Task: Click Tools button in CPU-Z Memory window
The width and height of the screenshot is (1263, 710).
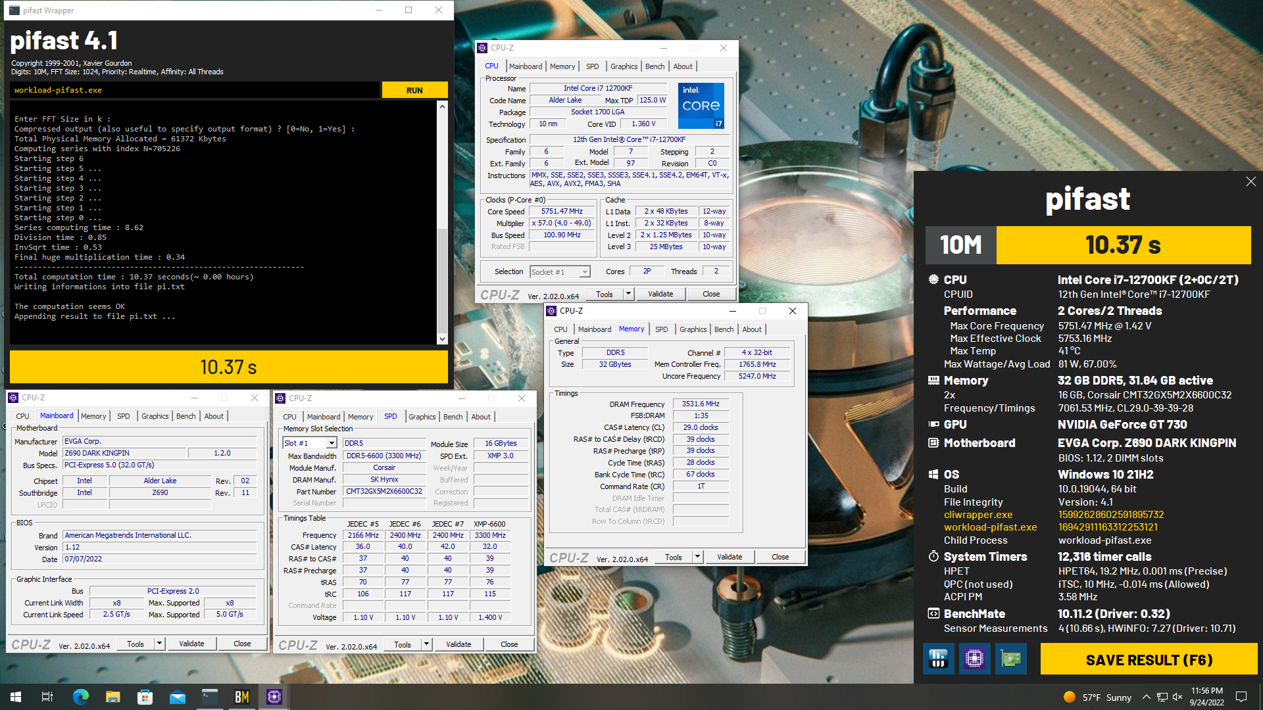Action: (674, 557)
